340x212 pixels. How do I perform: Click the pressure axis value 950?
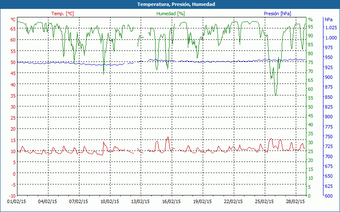coord(329,57)
